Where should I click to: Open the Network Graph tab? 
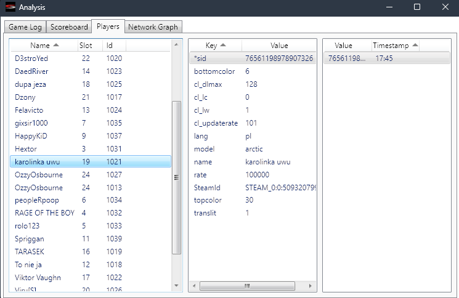153,27
